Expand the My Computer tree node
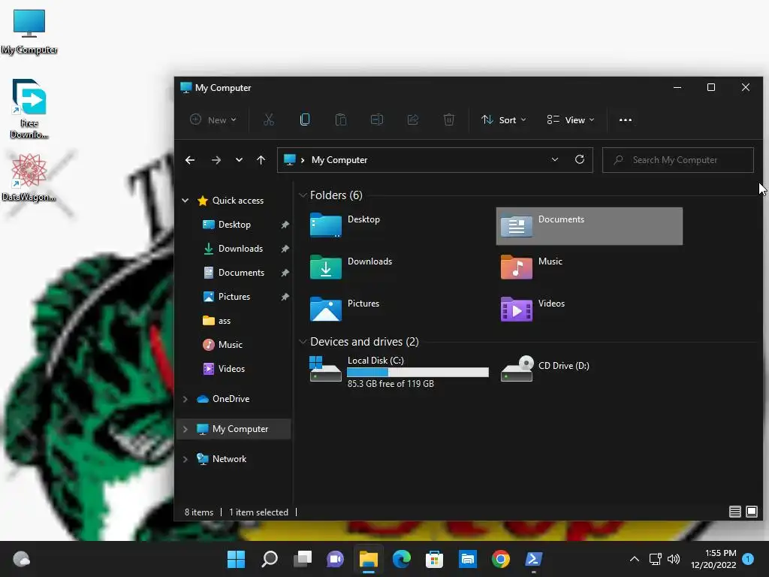 tap(185, 429)
